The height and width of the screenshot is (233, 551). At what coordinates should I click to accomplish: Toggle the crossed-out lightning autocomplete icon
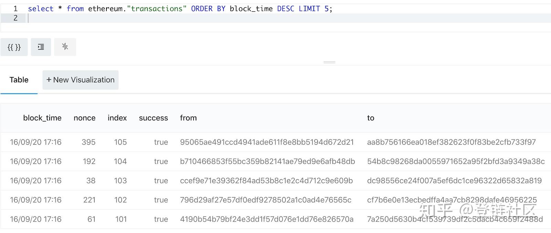click(65, 47)
